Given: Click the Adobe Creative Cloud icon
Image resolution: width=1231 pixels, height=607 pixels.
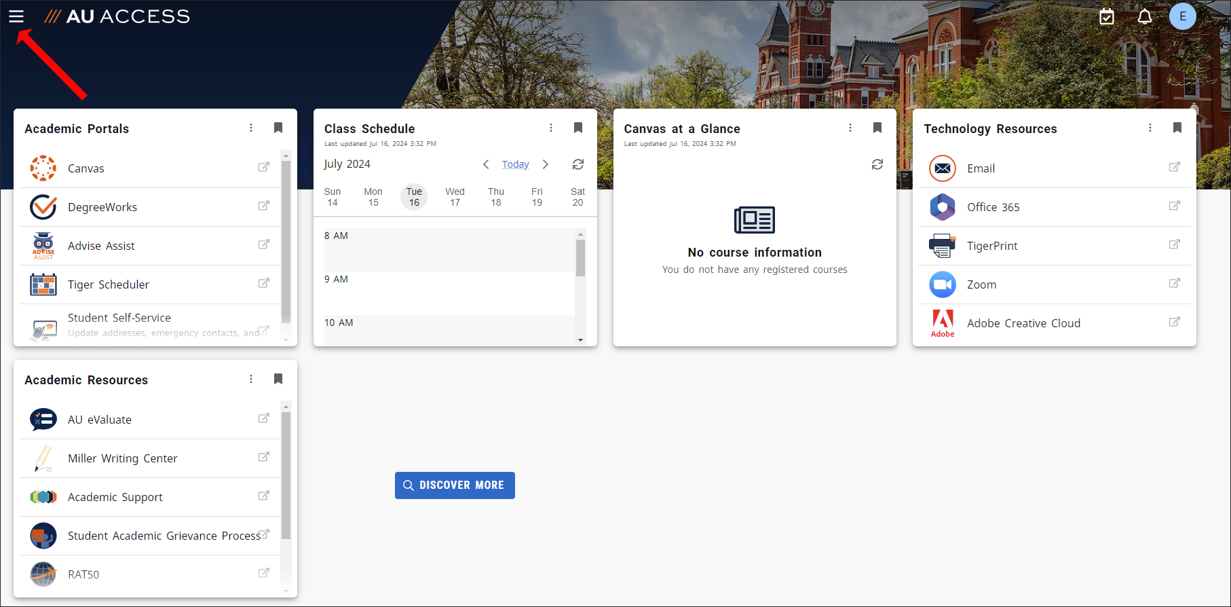Looking at the screenshot, I should click(x=943, y=323).
